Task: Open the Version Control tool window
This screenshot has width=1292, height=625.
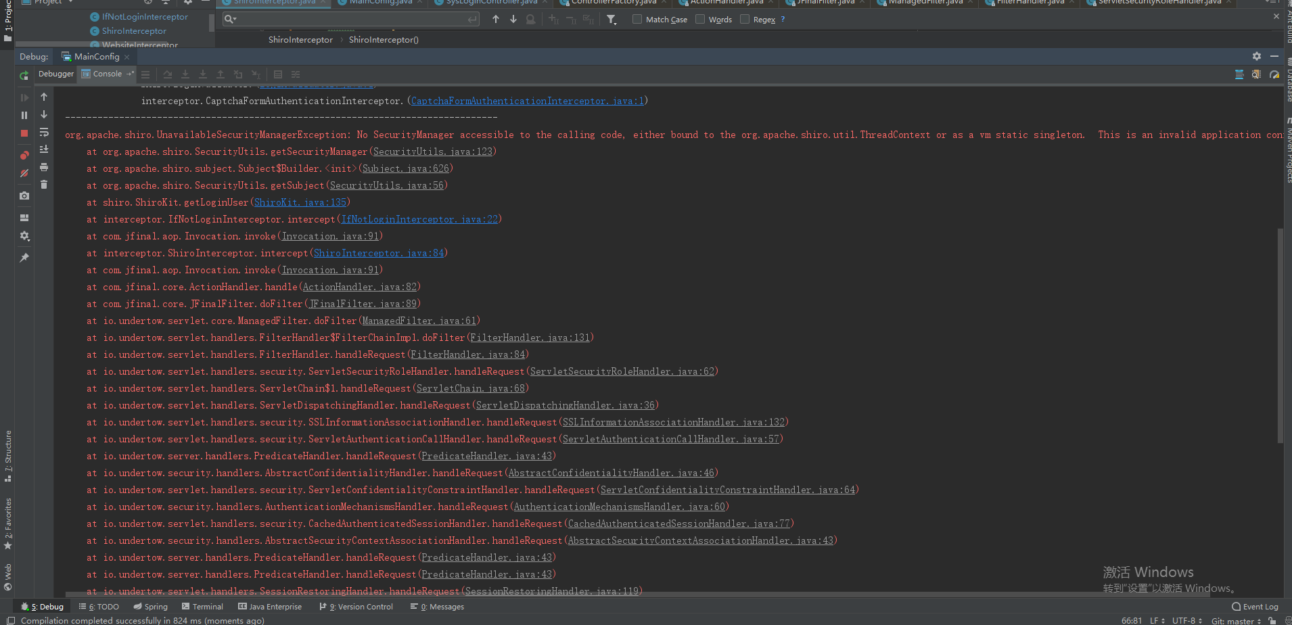Action: 356,607
